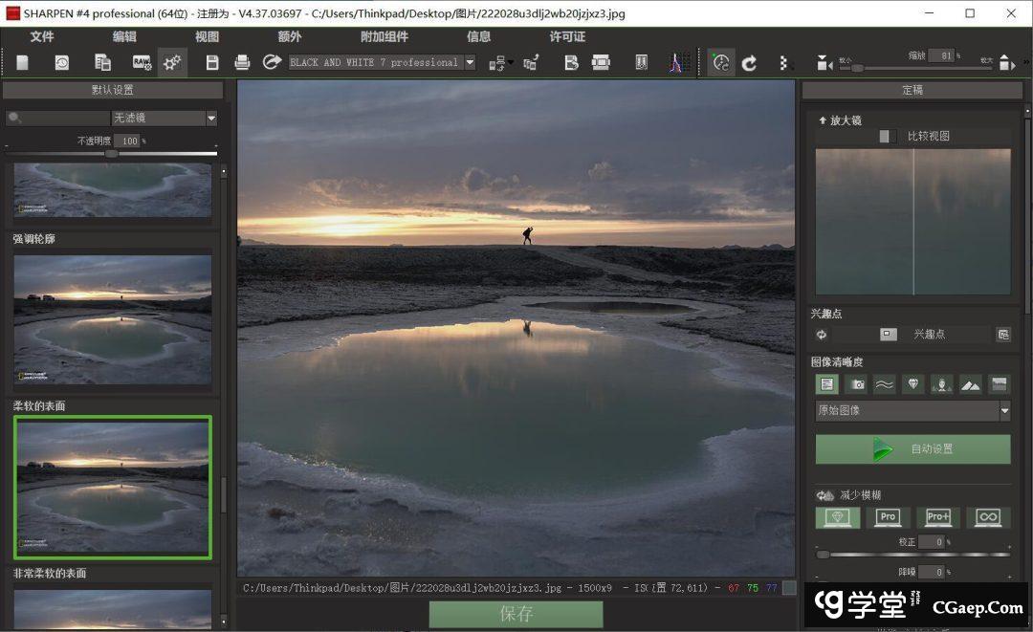Screen dimensions: 1033x632
Task: Open the 原始图像 preset dropdown
Action: 1004,410
